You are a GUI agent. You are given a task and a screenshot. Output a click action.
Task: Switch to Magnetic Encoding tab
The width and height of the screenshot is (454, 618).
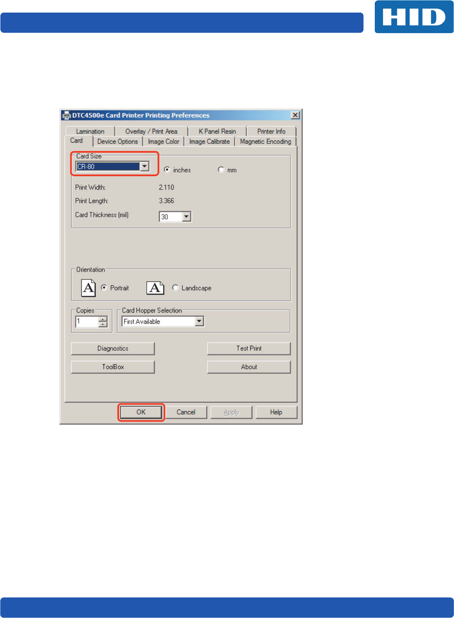(266, 142)
